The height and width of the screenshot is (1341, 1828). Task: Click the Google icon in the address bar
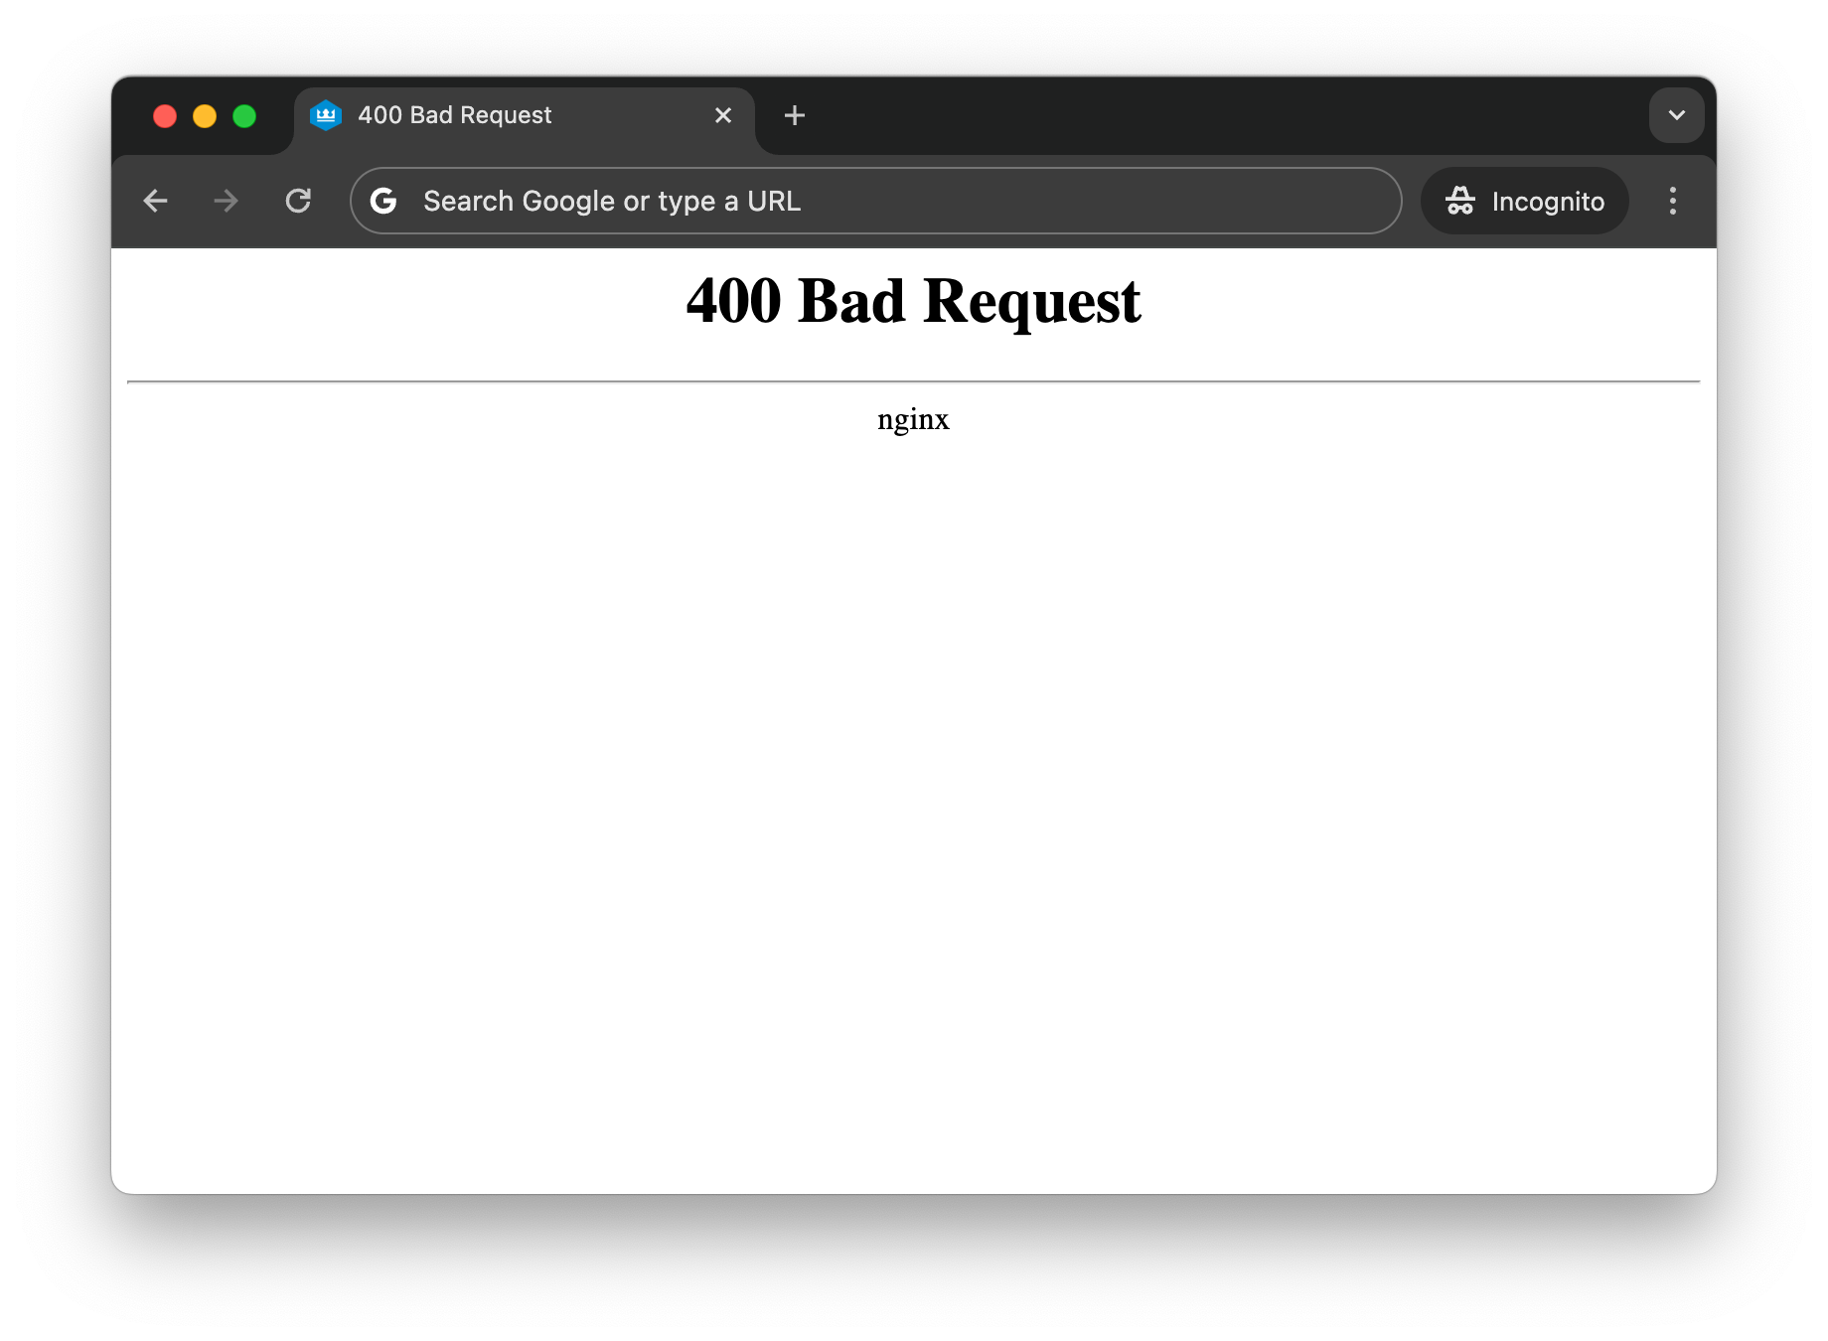[x=383, y=201]
